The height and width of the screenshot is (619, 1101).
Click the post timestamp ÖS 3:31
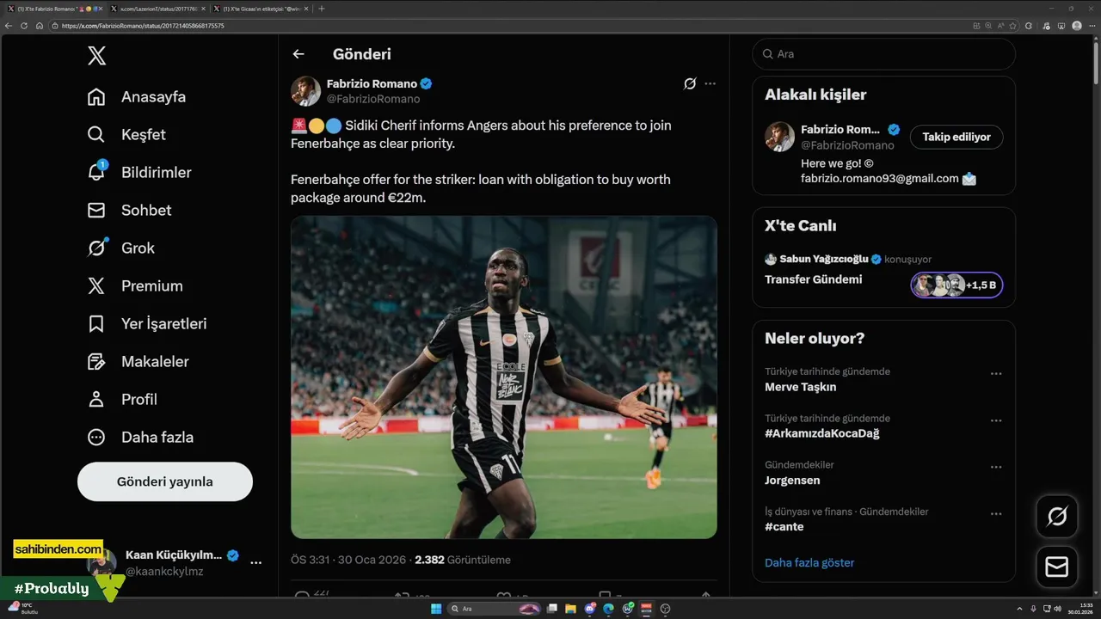point(350,560)
